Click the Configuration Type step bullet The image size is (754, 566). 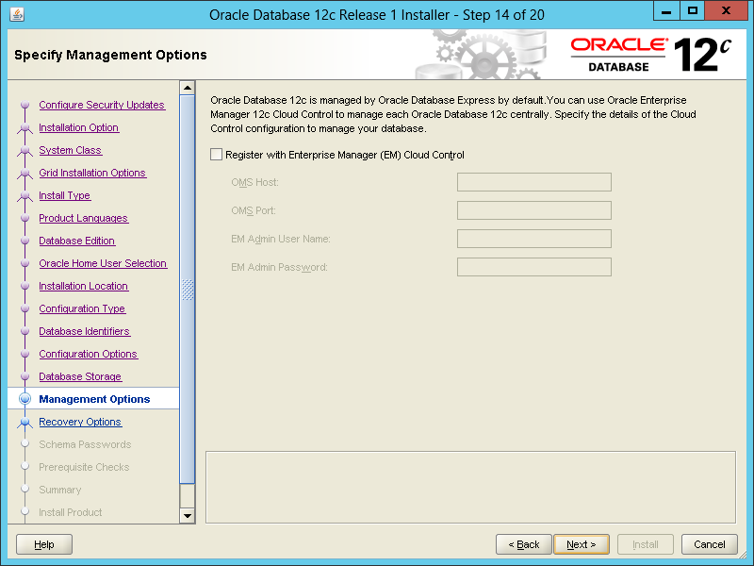click(x=25, y=308)
